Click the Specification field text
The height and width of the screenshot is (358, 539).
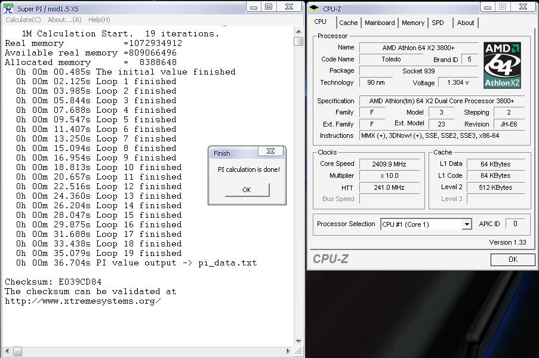tap(442, 101)
